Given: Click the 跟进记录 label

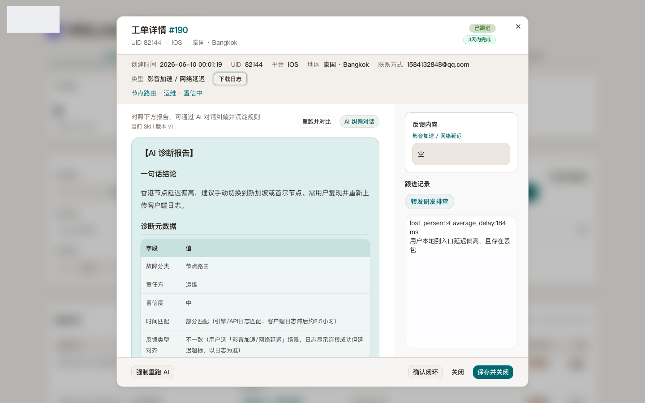Looking at the screenshot, I should 417,184.
